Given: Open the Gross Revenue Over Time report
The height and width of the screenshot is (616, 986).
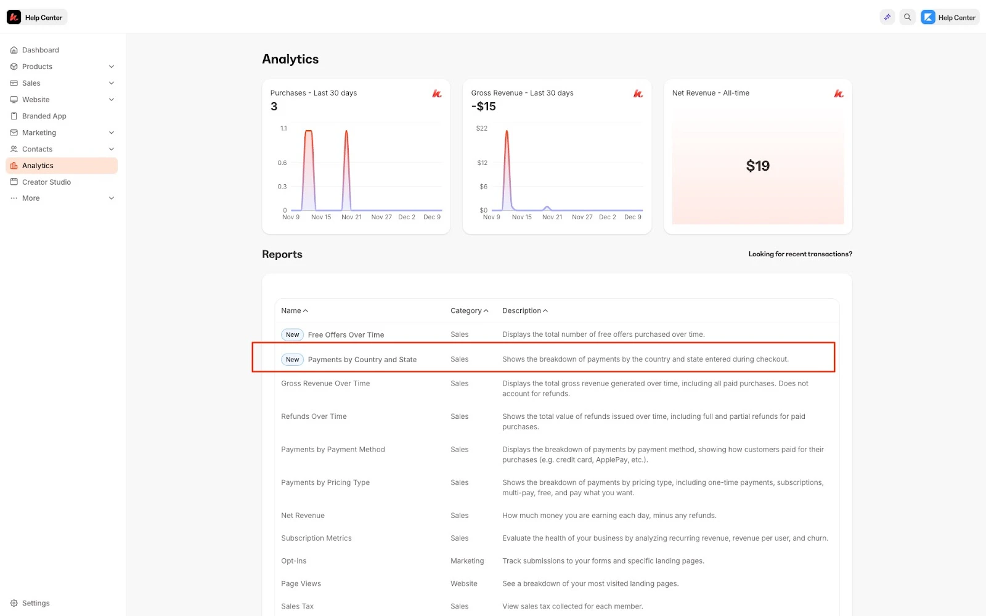Looking at the screenshot, I should [325, 383].
